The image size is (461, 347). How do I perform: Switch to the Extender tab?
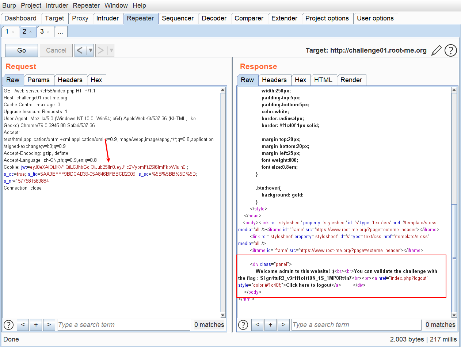(285, 18)
